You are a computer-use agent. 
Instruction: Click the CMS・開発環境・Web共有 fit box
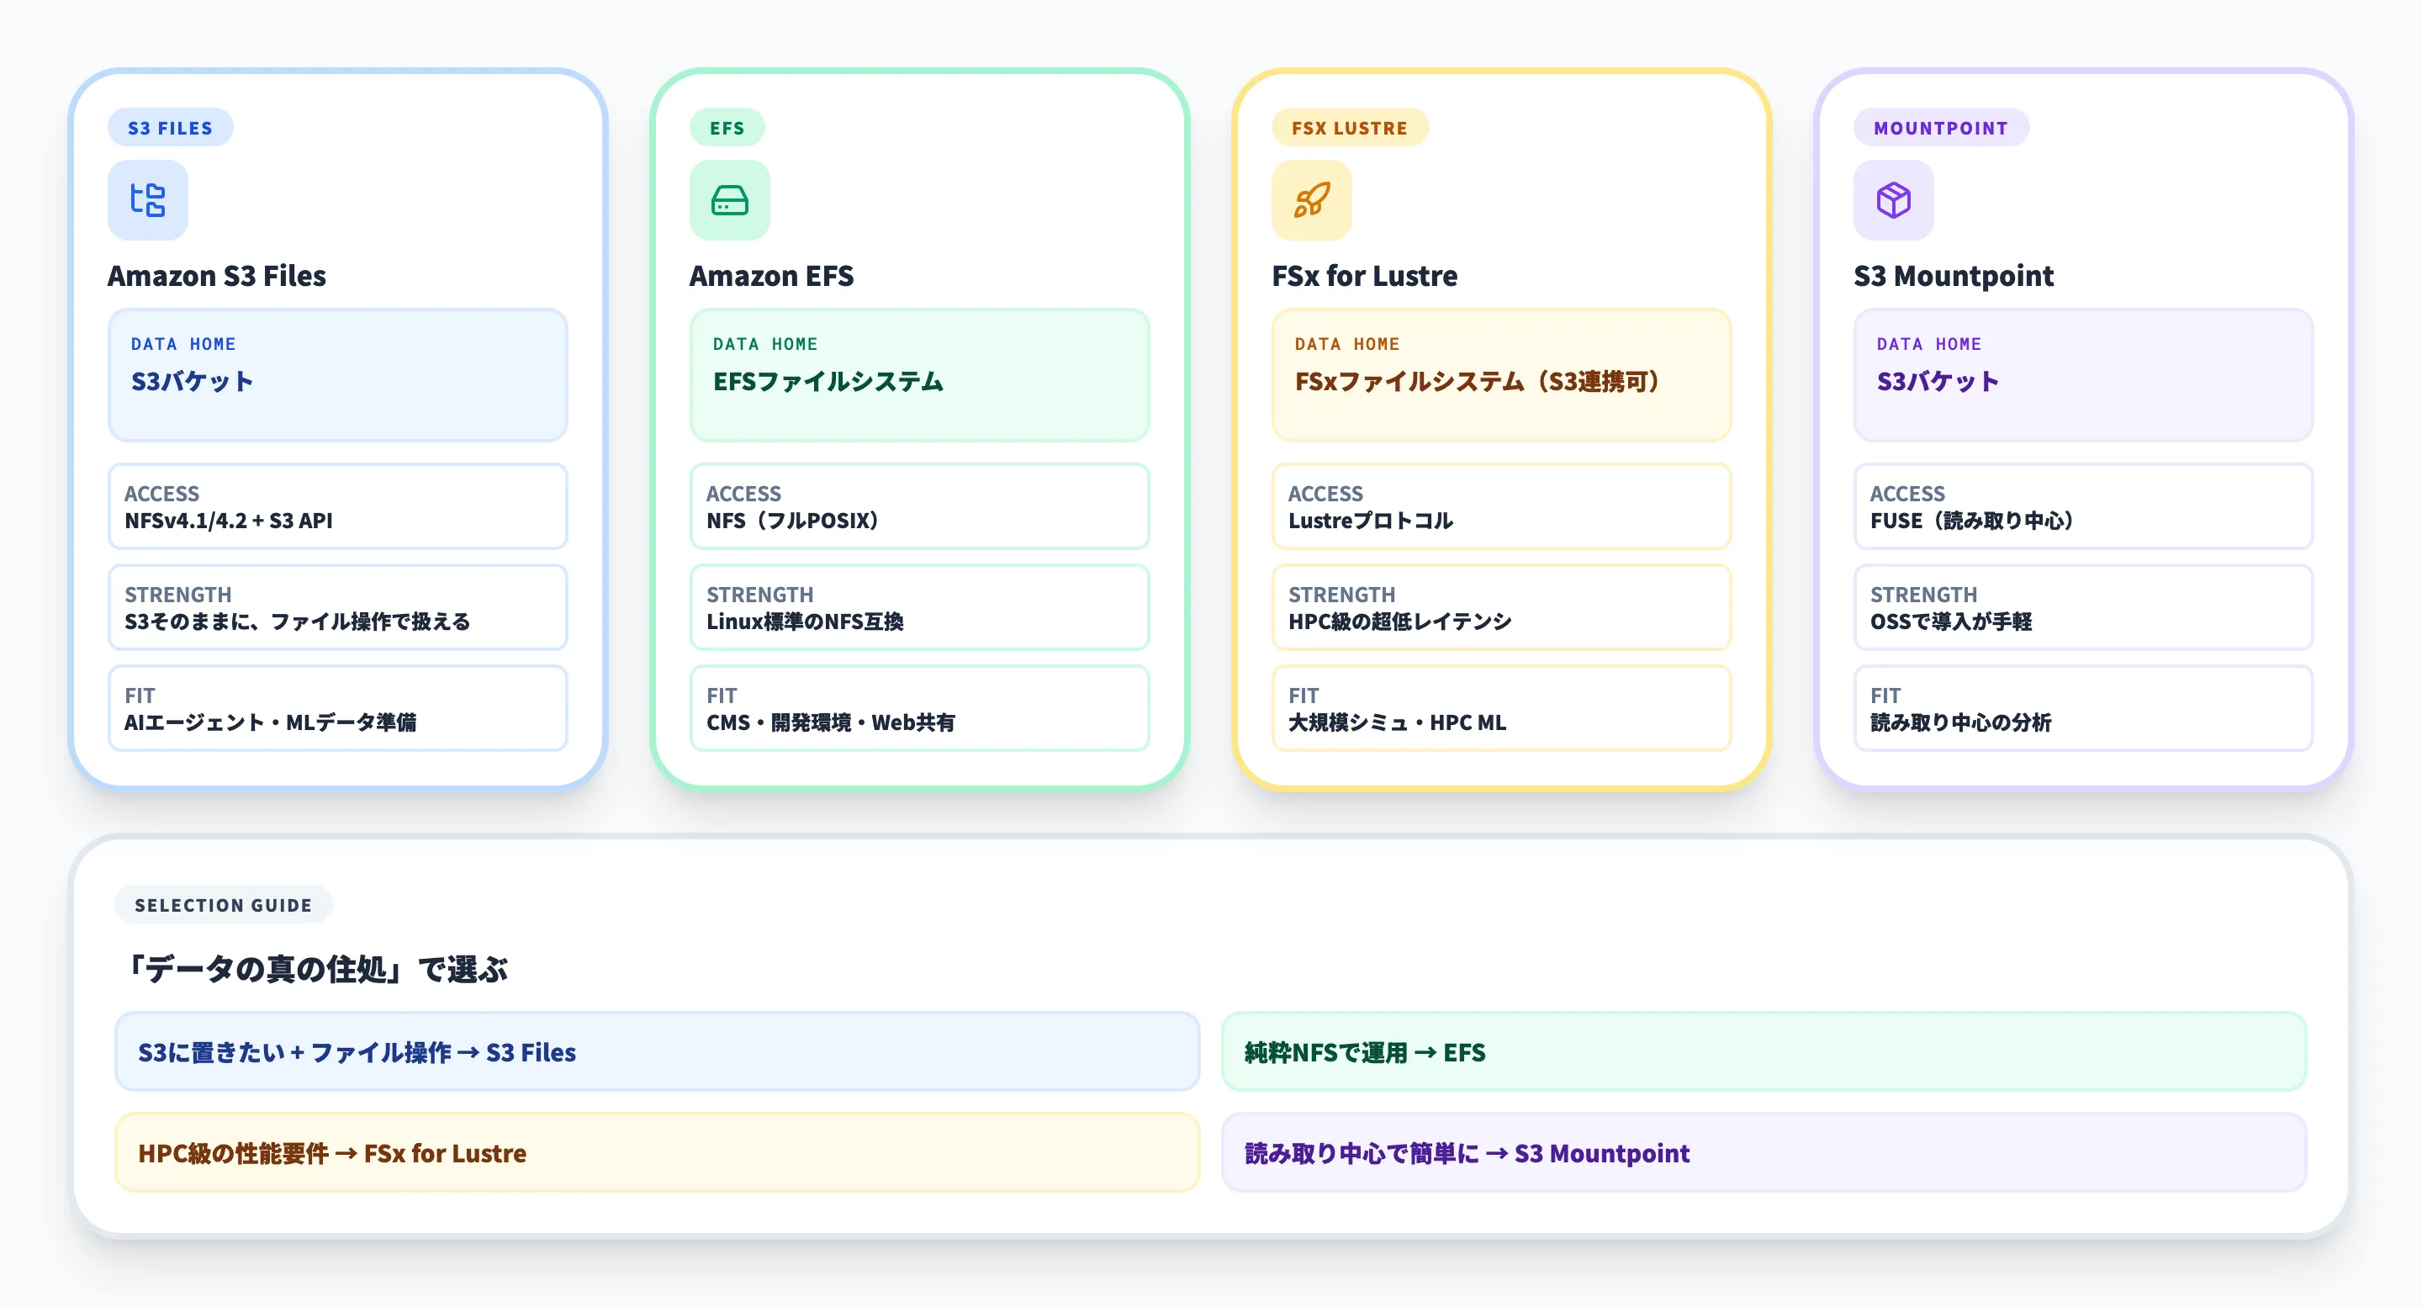(919, 709)
